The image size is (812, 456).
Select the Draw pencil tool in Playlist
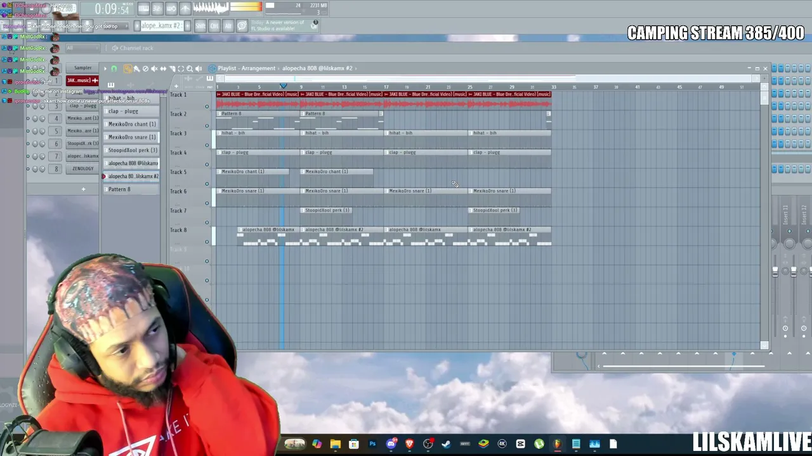128,68
